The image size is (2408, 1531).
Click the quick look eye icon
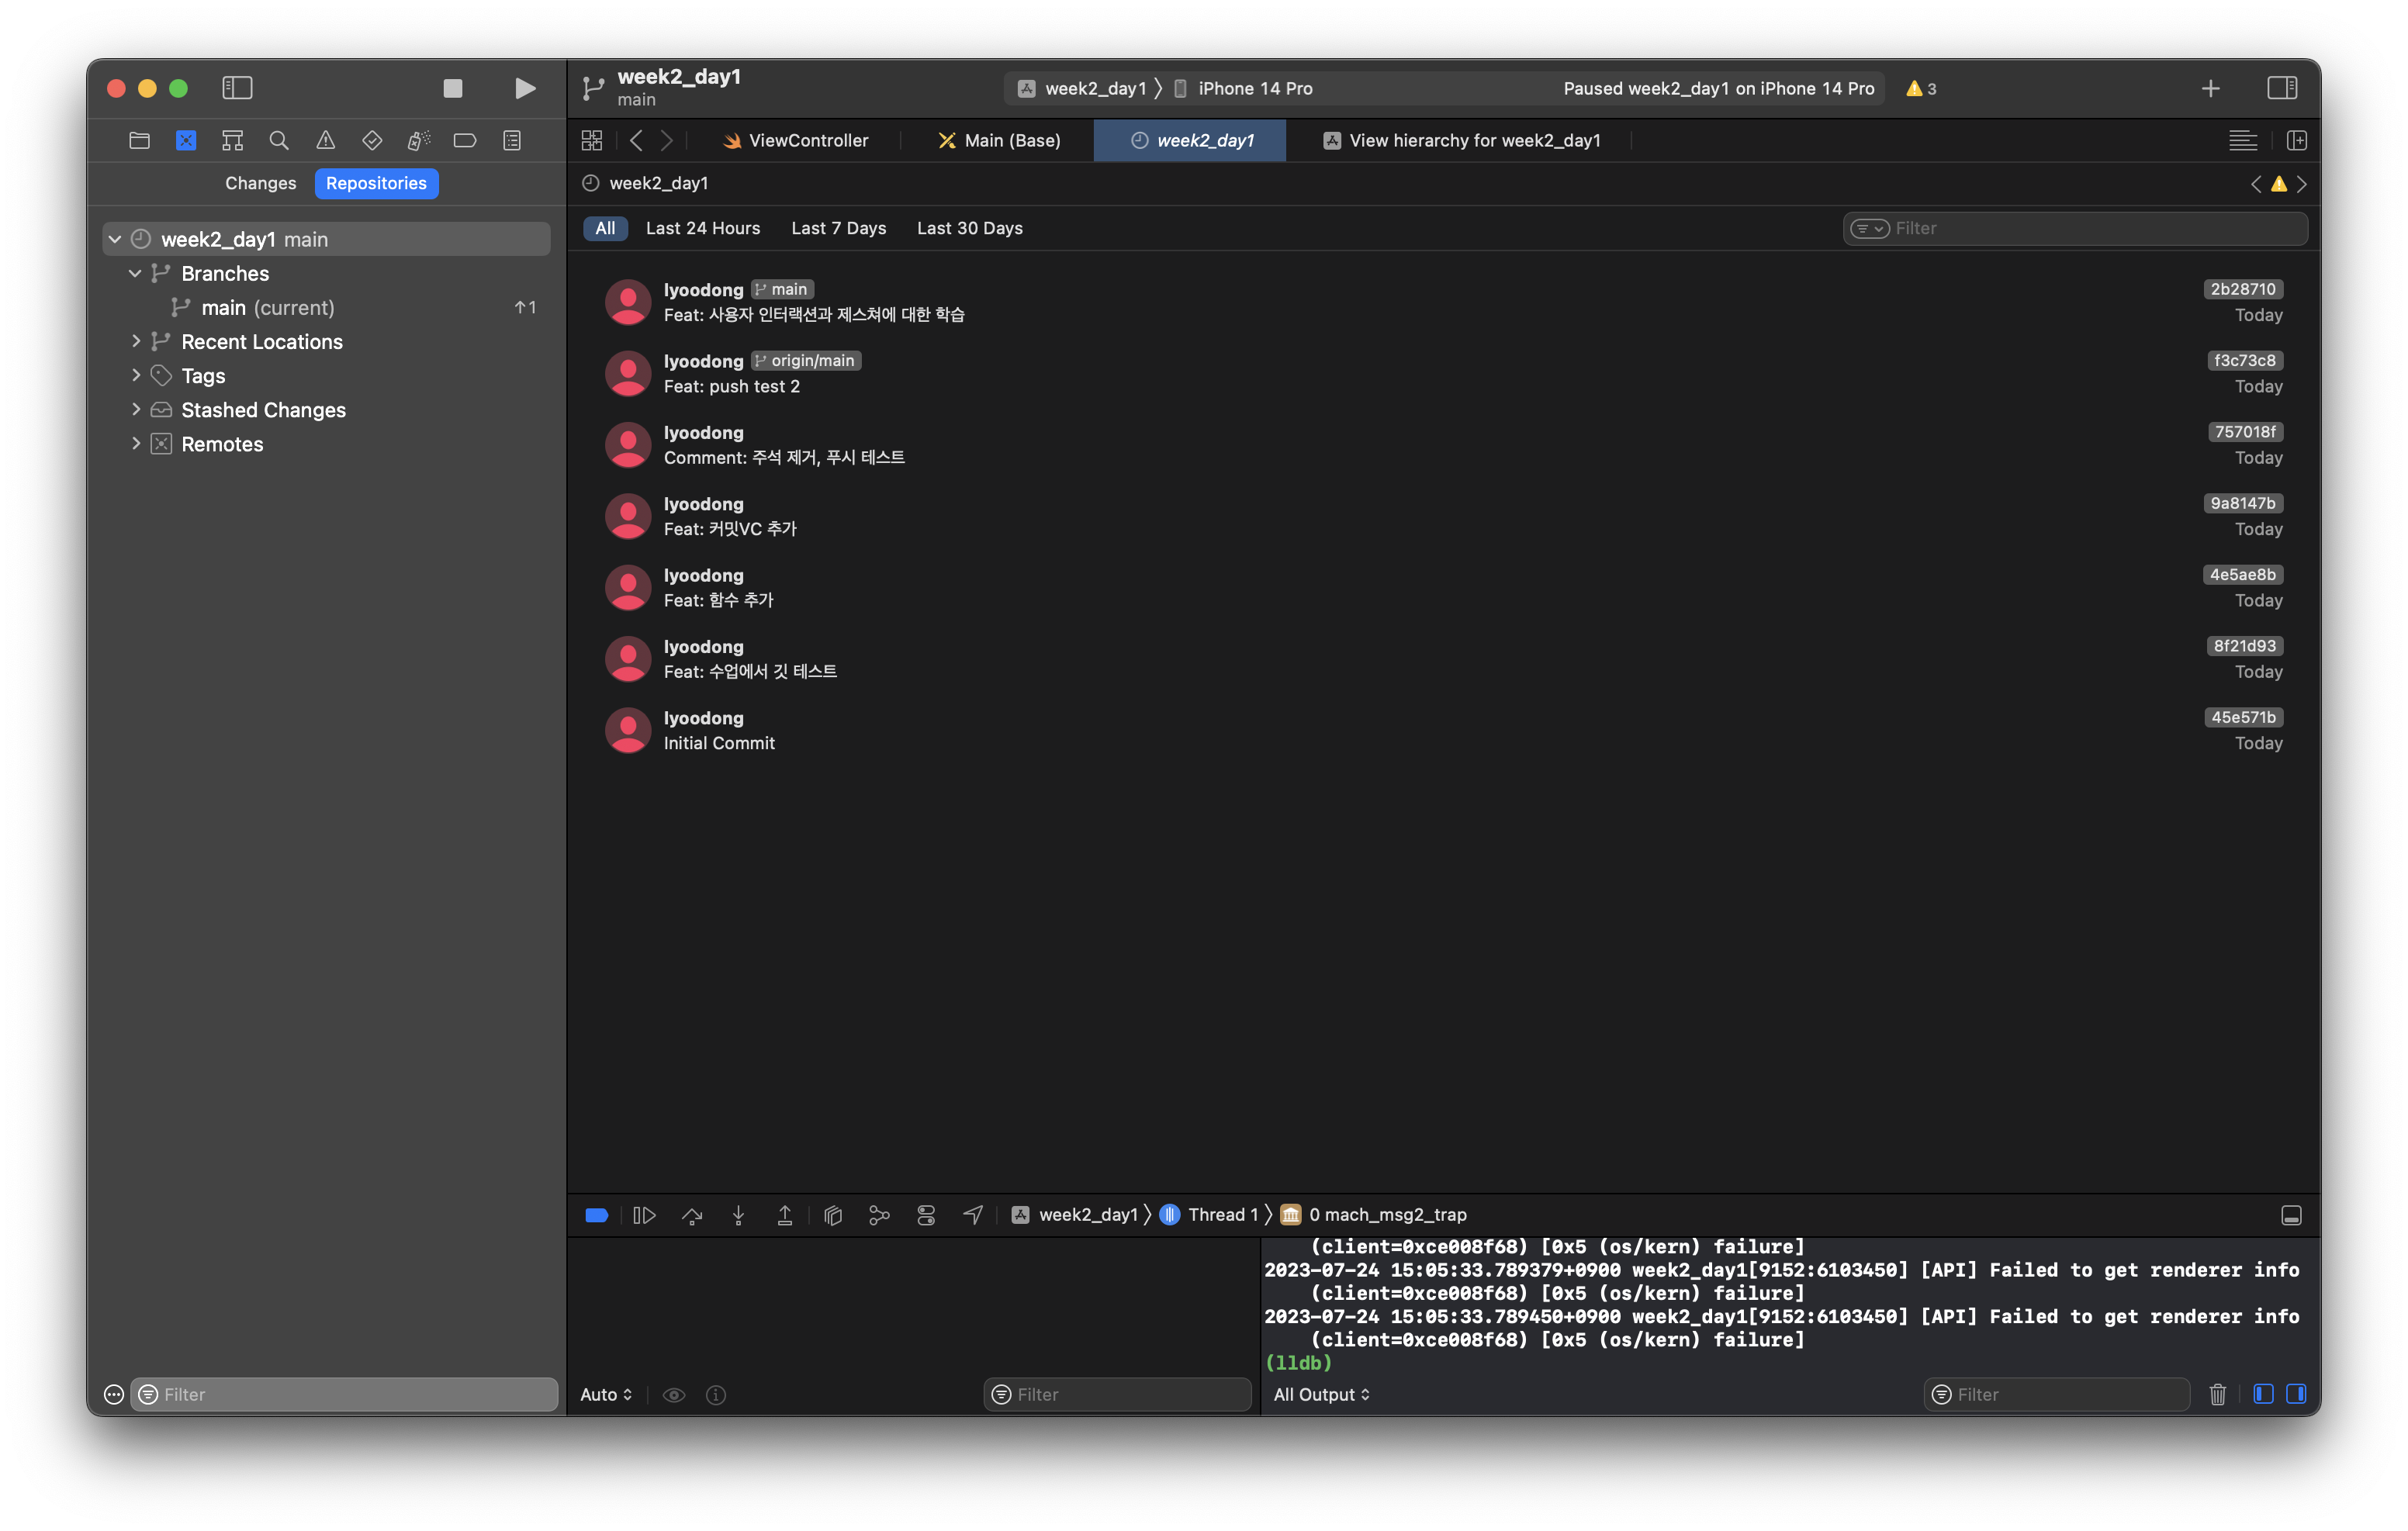pyautogui.click(x=674, y=1395)
